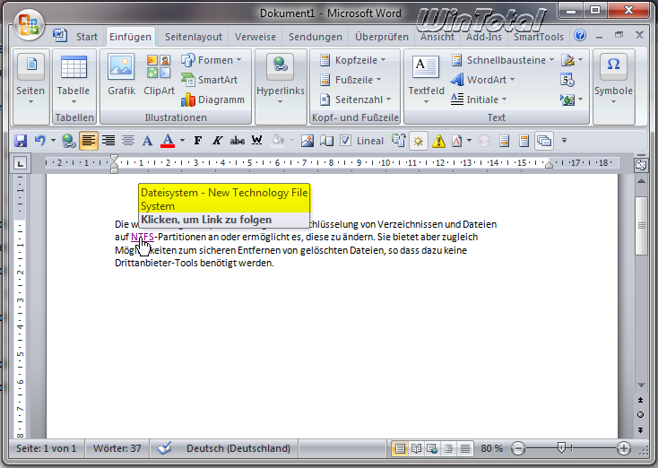
Task: Click the Schnellbausteine button
Action: 503,60
